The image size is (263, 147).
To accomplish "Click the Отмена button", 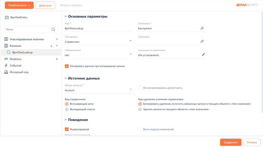I will [x=252, y=142].
